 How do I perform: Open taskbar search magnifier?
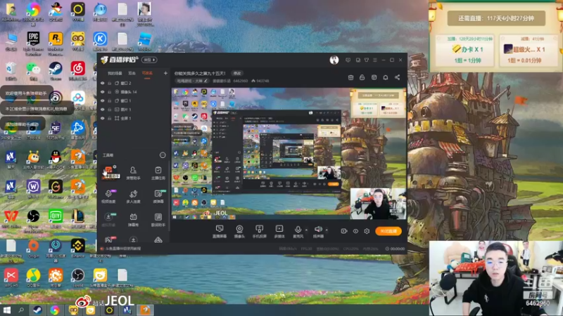[21, 310]
